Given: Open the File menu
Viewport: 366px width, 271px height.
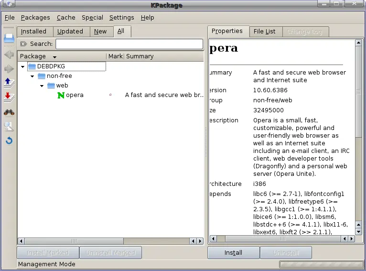Looking at the screenshot, I should 10,18.
